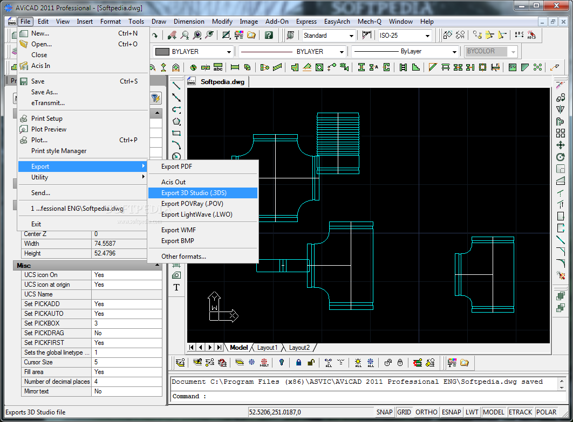573x422 pixels.
Task: Open the EasyArch menu
Action: 337,22
